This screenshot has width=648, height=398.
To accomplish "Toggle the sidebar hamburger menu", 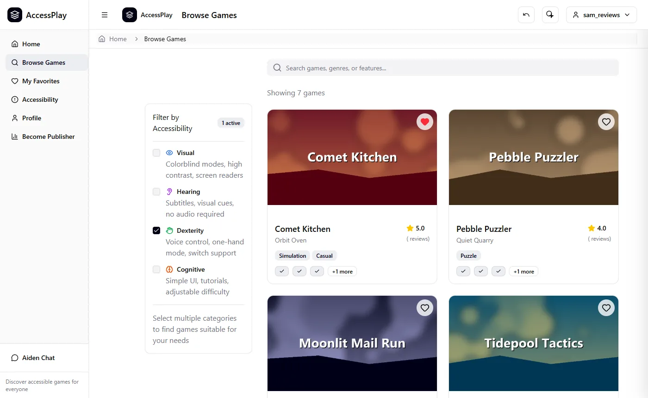I will (105, 15).
